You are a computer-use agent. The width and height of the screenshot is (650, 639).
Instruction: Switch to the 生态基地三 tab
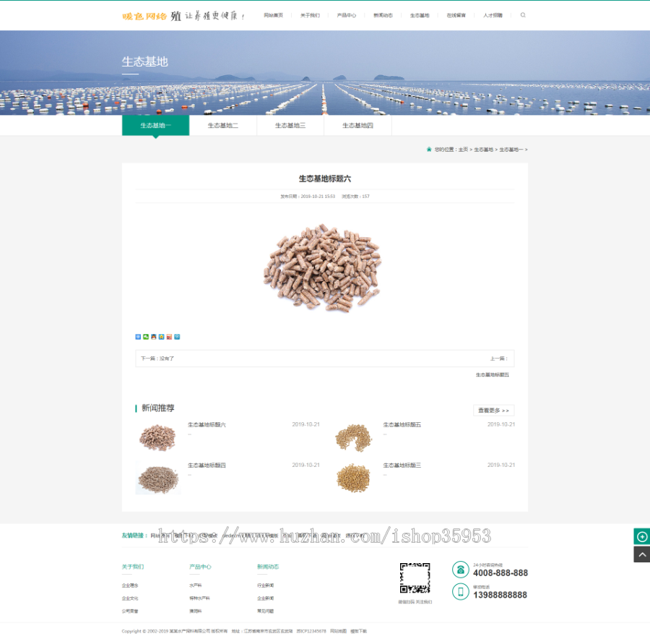pyautogui.click(x=290, y=125)
